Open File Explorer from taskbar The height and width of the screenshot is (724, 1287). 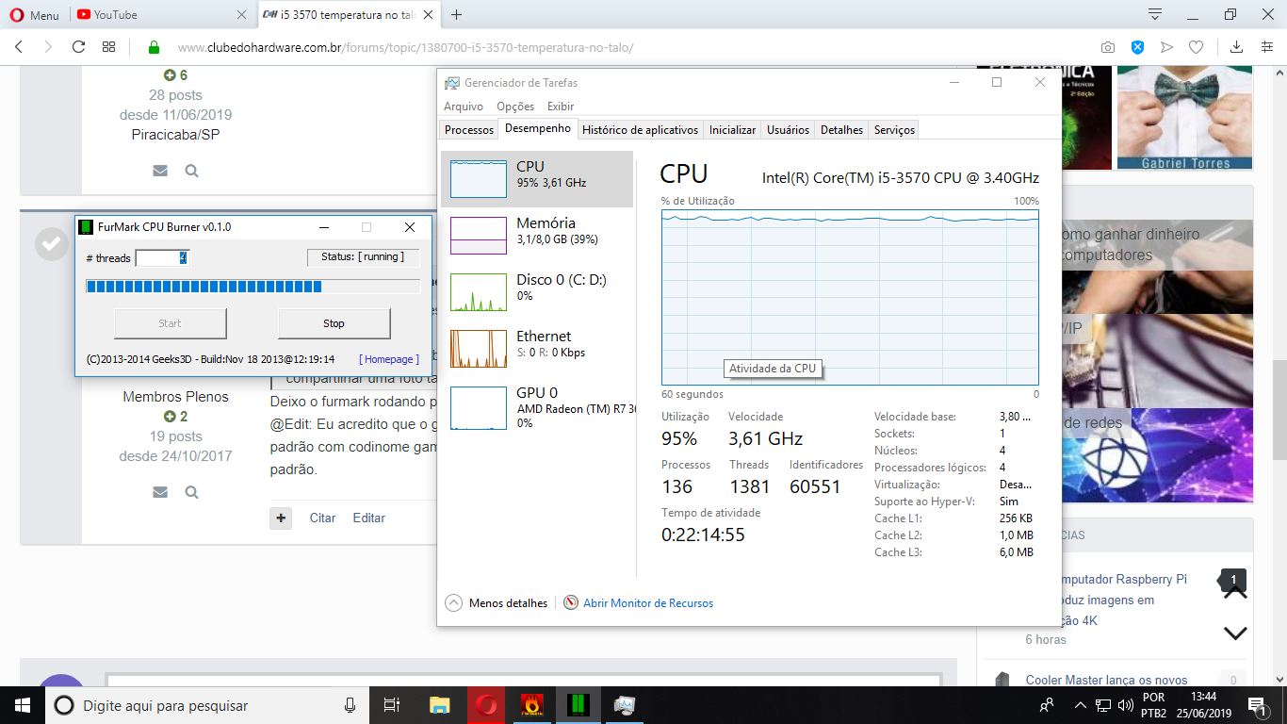tap(439, 705)
